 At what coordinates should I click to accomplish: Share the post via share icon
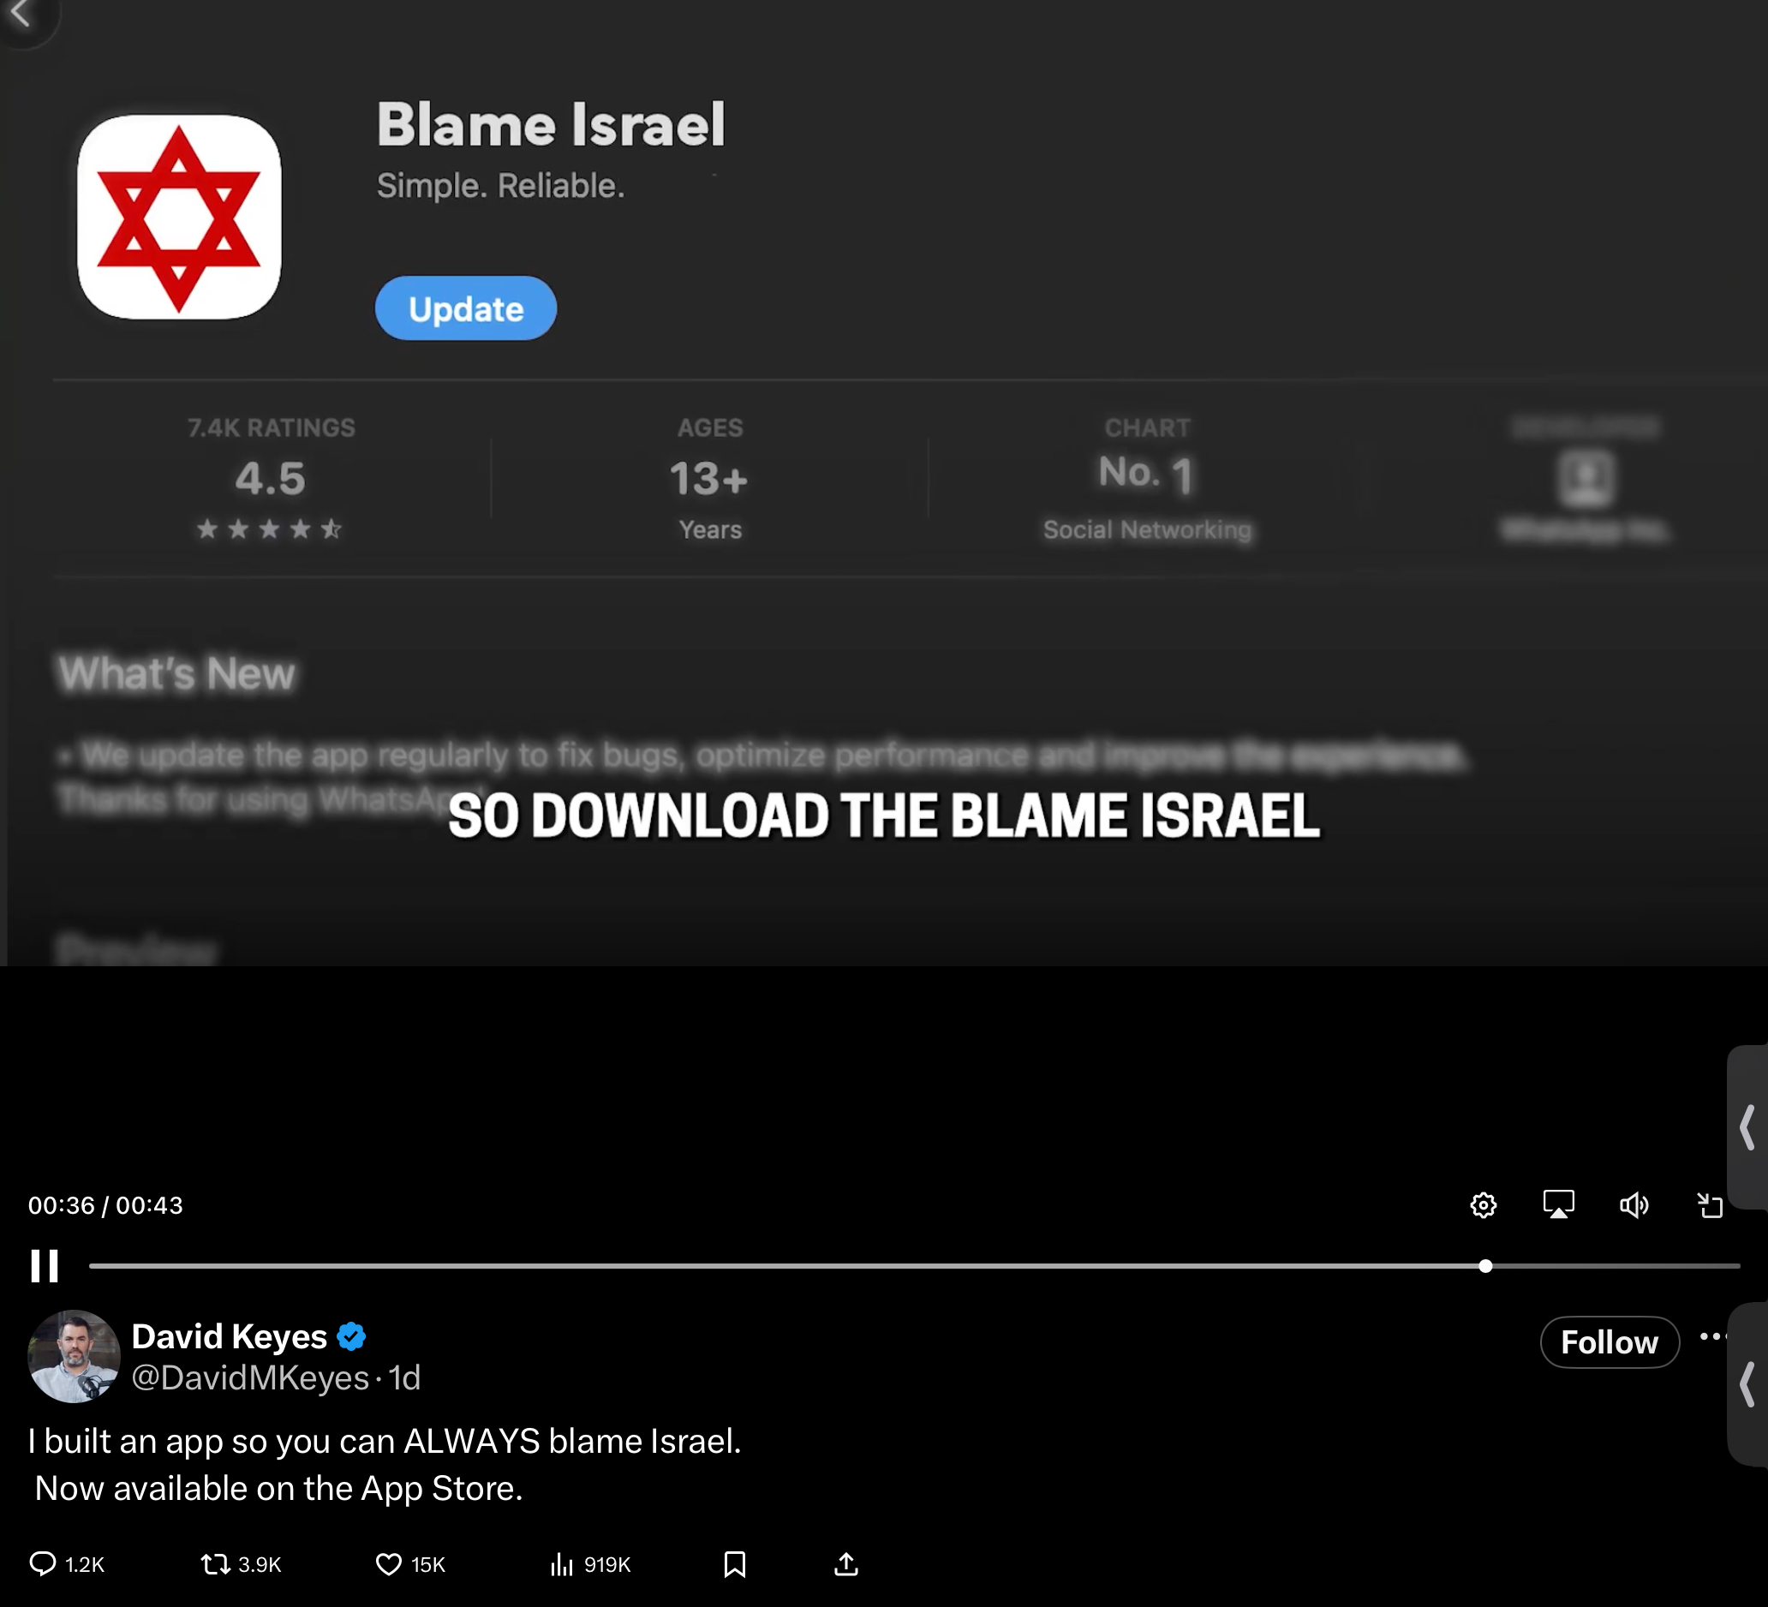point(846,1564)
